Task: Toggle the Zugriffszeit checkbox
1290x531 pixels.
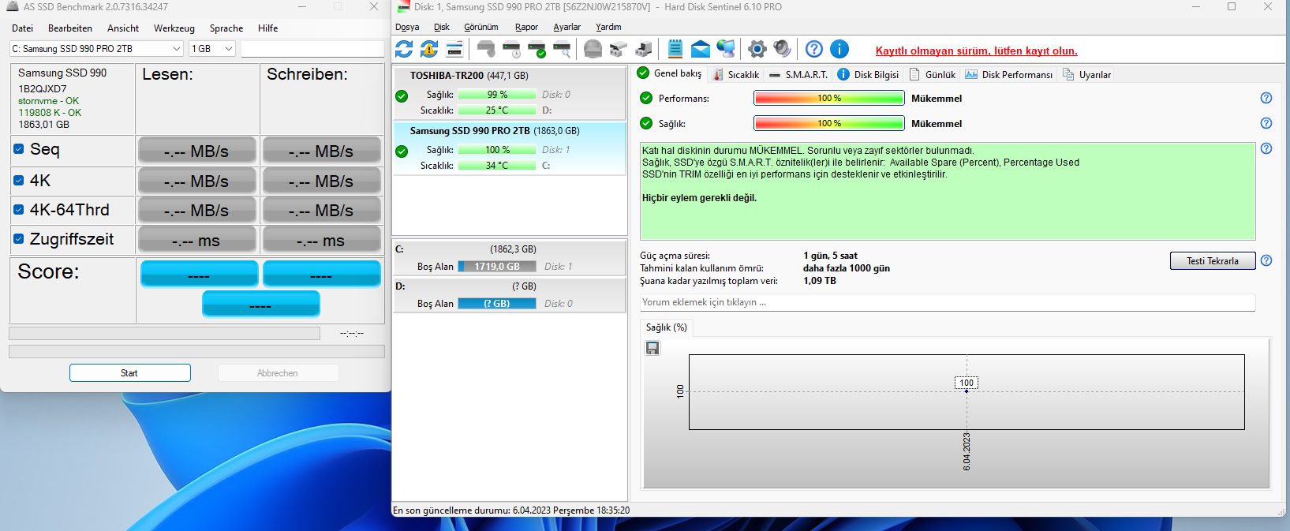Action: click(19, 238)
